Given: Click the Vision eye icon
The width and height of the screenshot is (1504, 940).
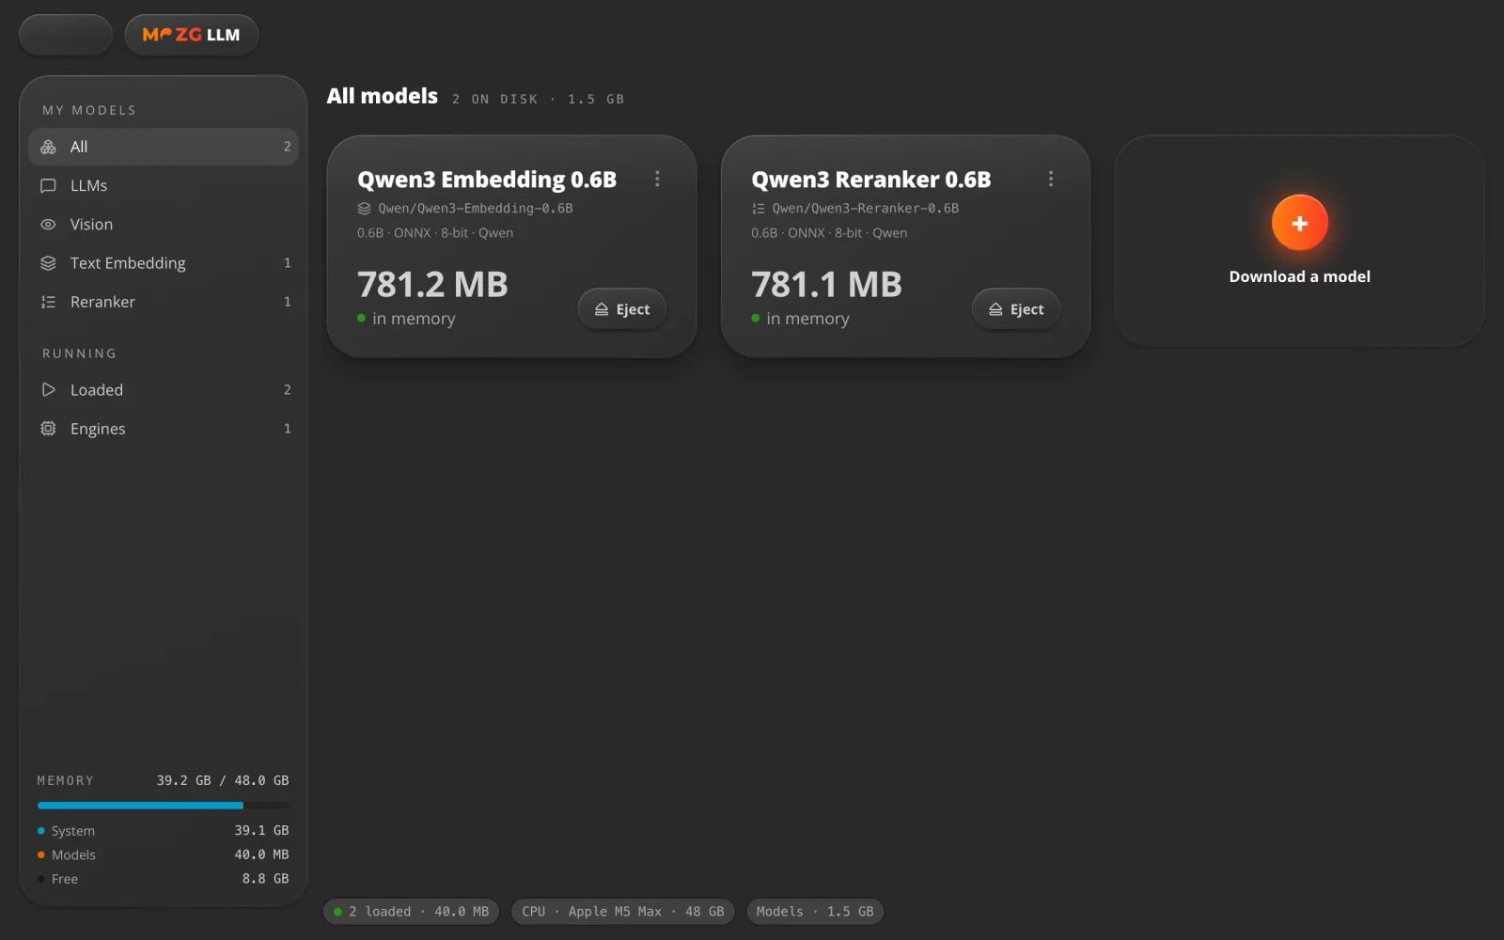Looking at the screenshot, I should tap(48, 225).
